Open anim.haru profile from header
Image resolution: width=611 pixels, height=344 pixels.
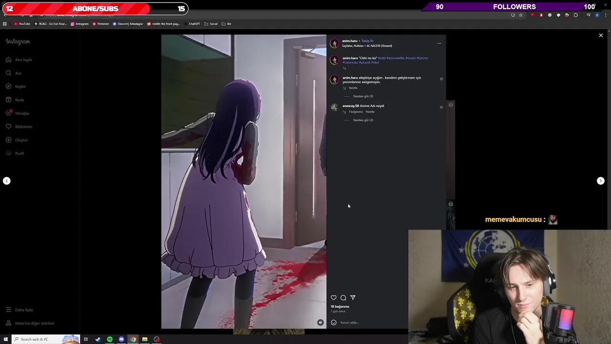[x=349, y=41]
